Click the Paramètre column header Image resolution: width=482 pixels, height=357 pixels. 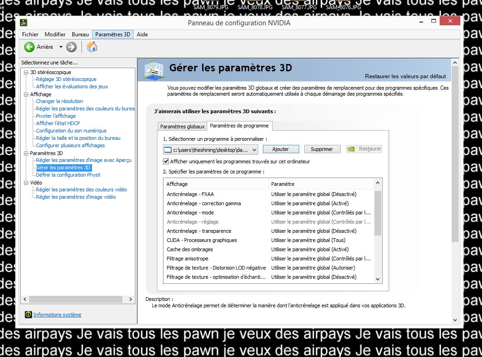[x=321, y=184]
